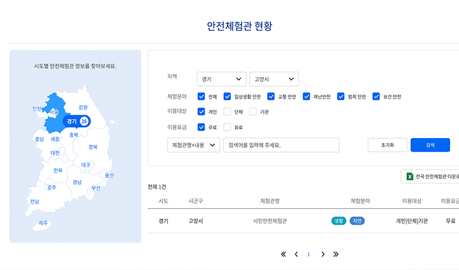Select 제주 on the map
The width and height of the screenshot is (459, 270).
tap(43, 223)
